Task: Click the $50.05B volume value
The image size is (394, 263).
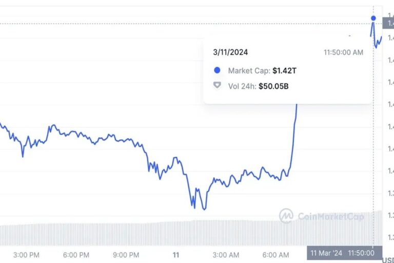Action: click(x=274, y=86)
